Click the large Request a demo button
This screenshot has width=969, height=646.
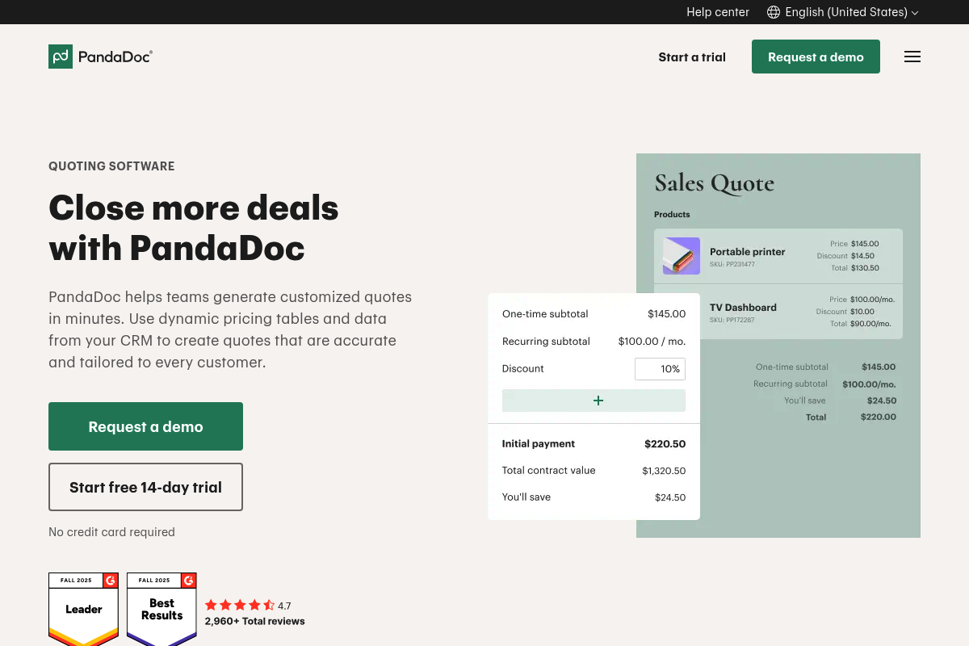coord(145,426)
